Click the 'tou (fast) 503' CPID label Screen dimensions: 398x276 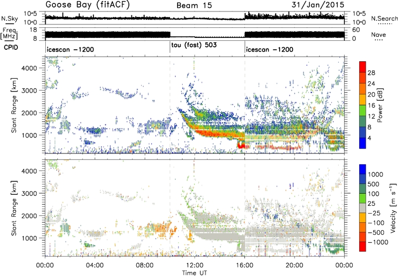(x=194, y=45)
